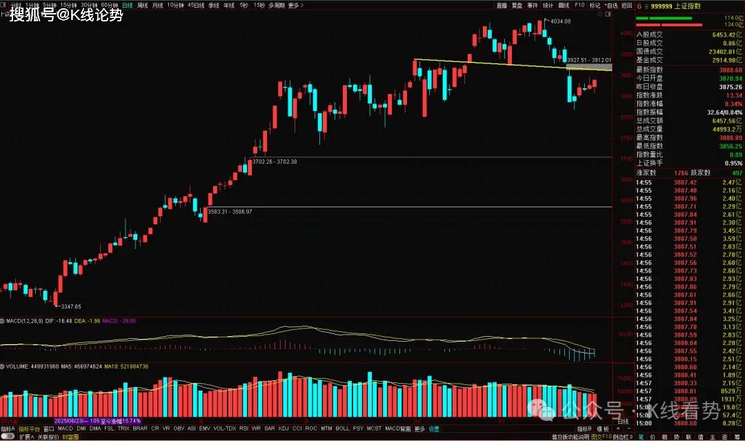Screen dimensions: 745x441
Task: Activate the 画线 drawing tool
Action: pyautogui.click(x=564, y=6)
